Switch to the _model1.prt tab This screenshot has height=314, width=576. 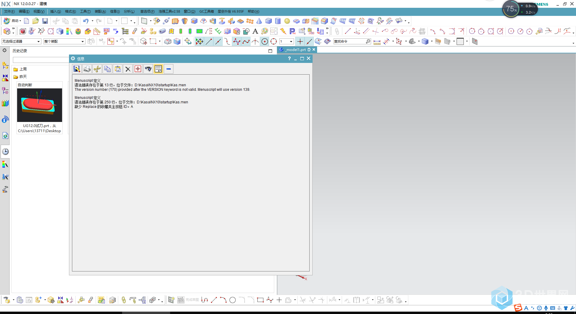pos(296,50)
